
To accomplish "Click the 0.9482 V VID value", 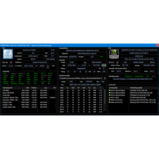I will [x=53, y=98].
